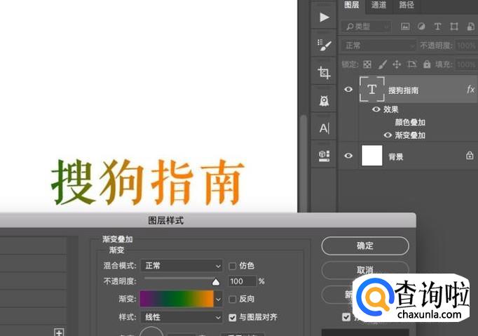
Task: Open the Brush Settings panel icon
Action: (x=324, y=45)
